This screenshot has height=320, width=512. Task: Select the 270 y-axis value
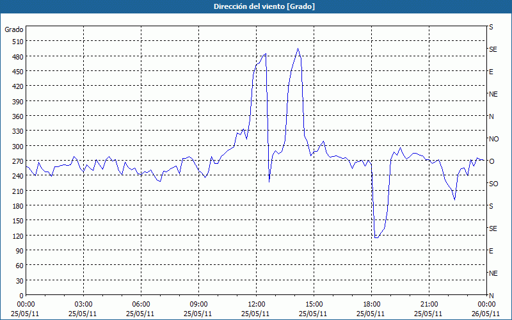18,161
